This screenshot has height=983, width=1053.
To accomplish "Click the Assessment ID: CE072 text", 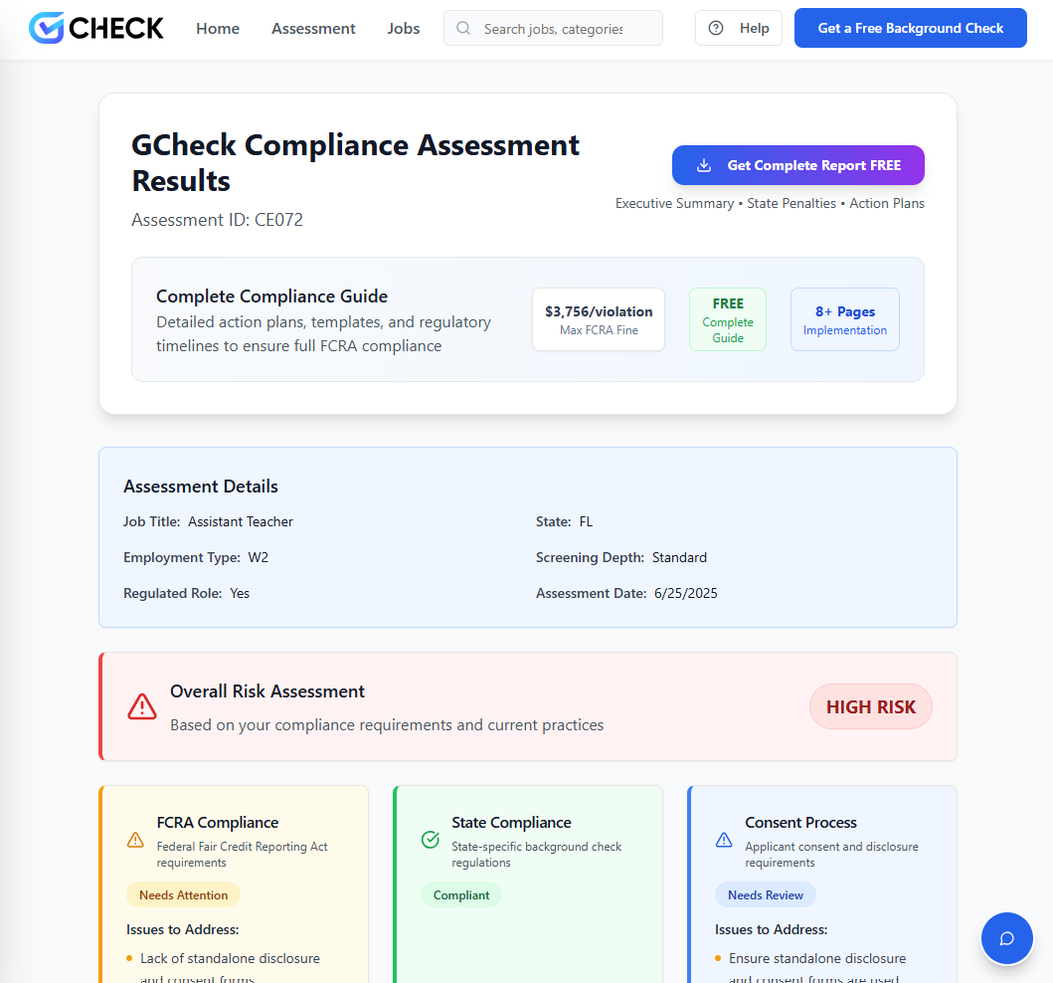I will tap(217, 220).
